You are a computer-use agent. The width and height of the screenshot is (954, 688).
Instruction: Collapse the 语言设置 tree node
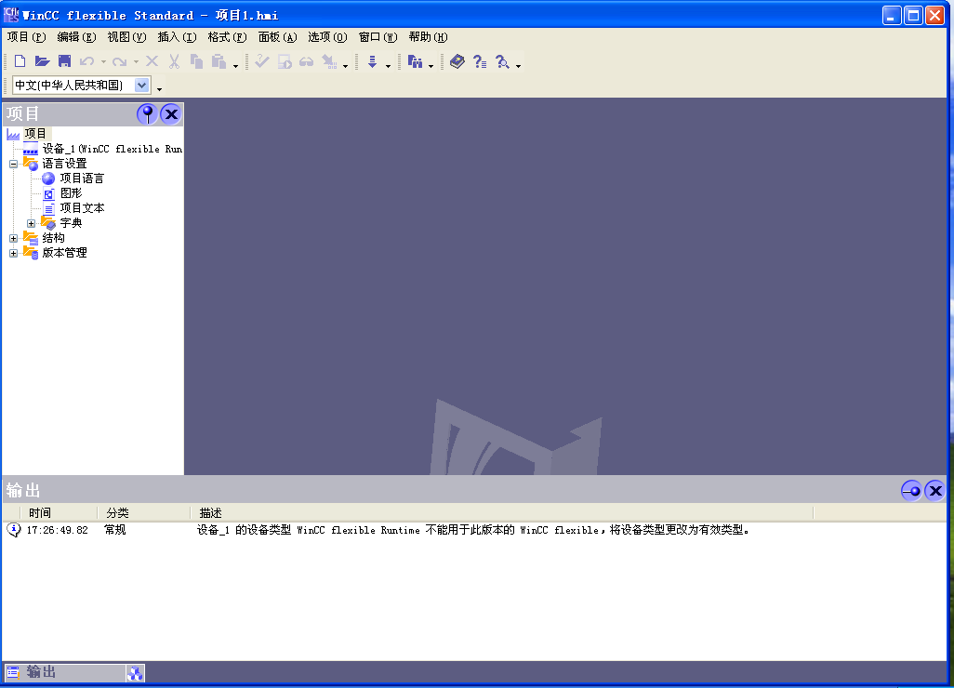[x=13, y=164]
